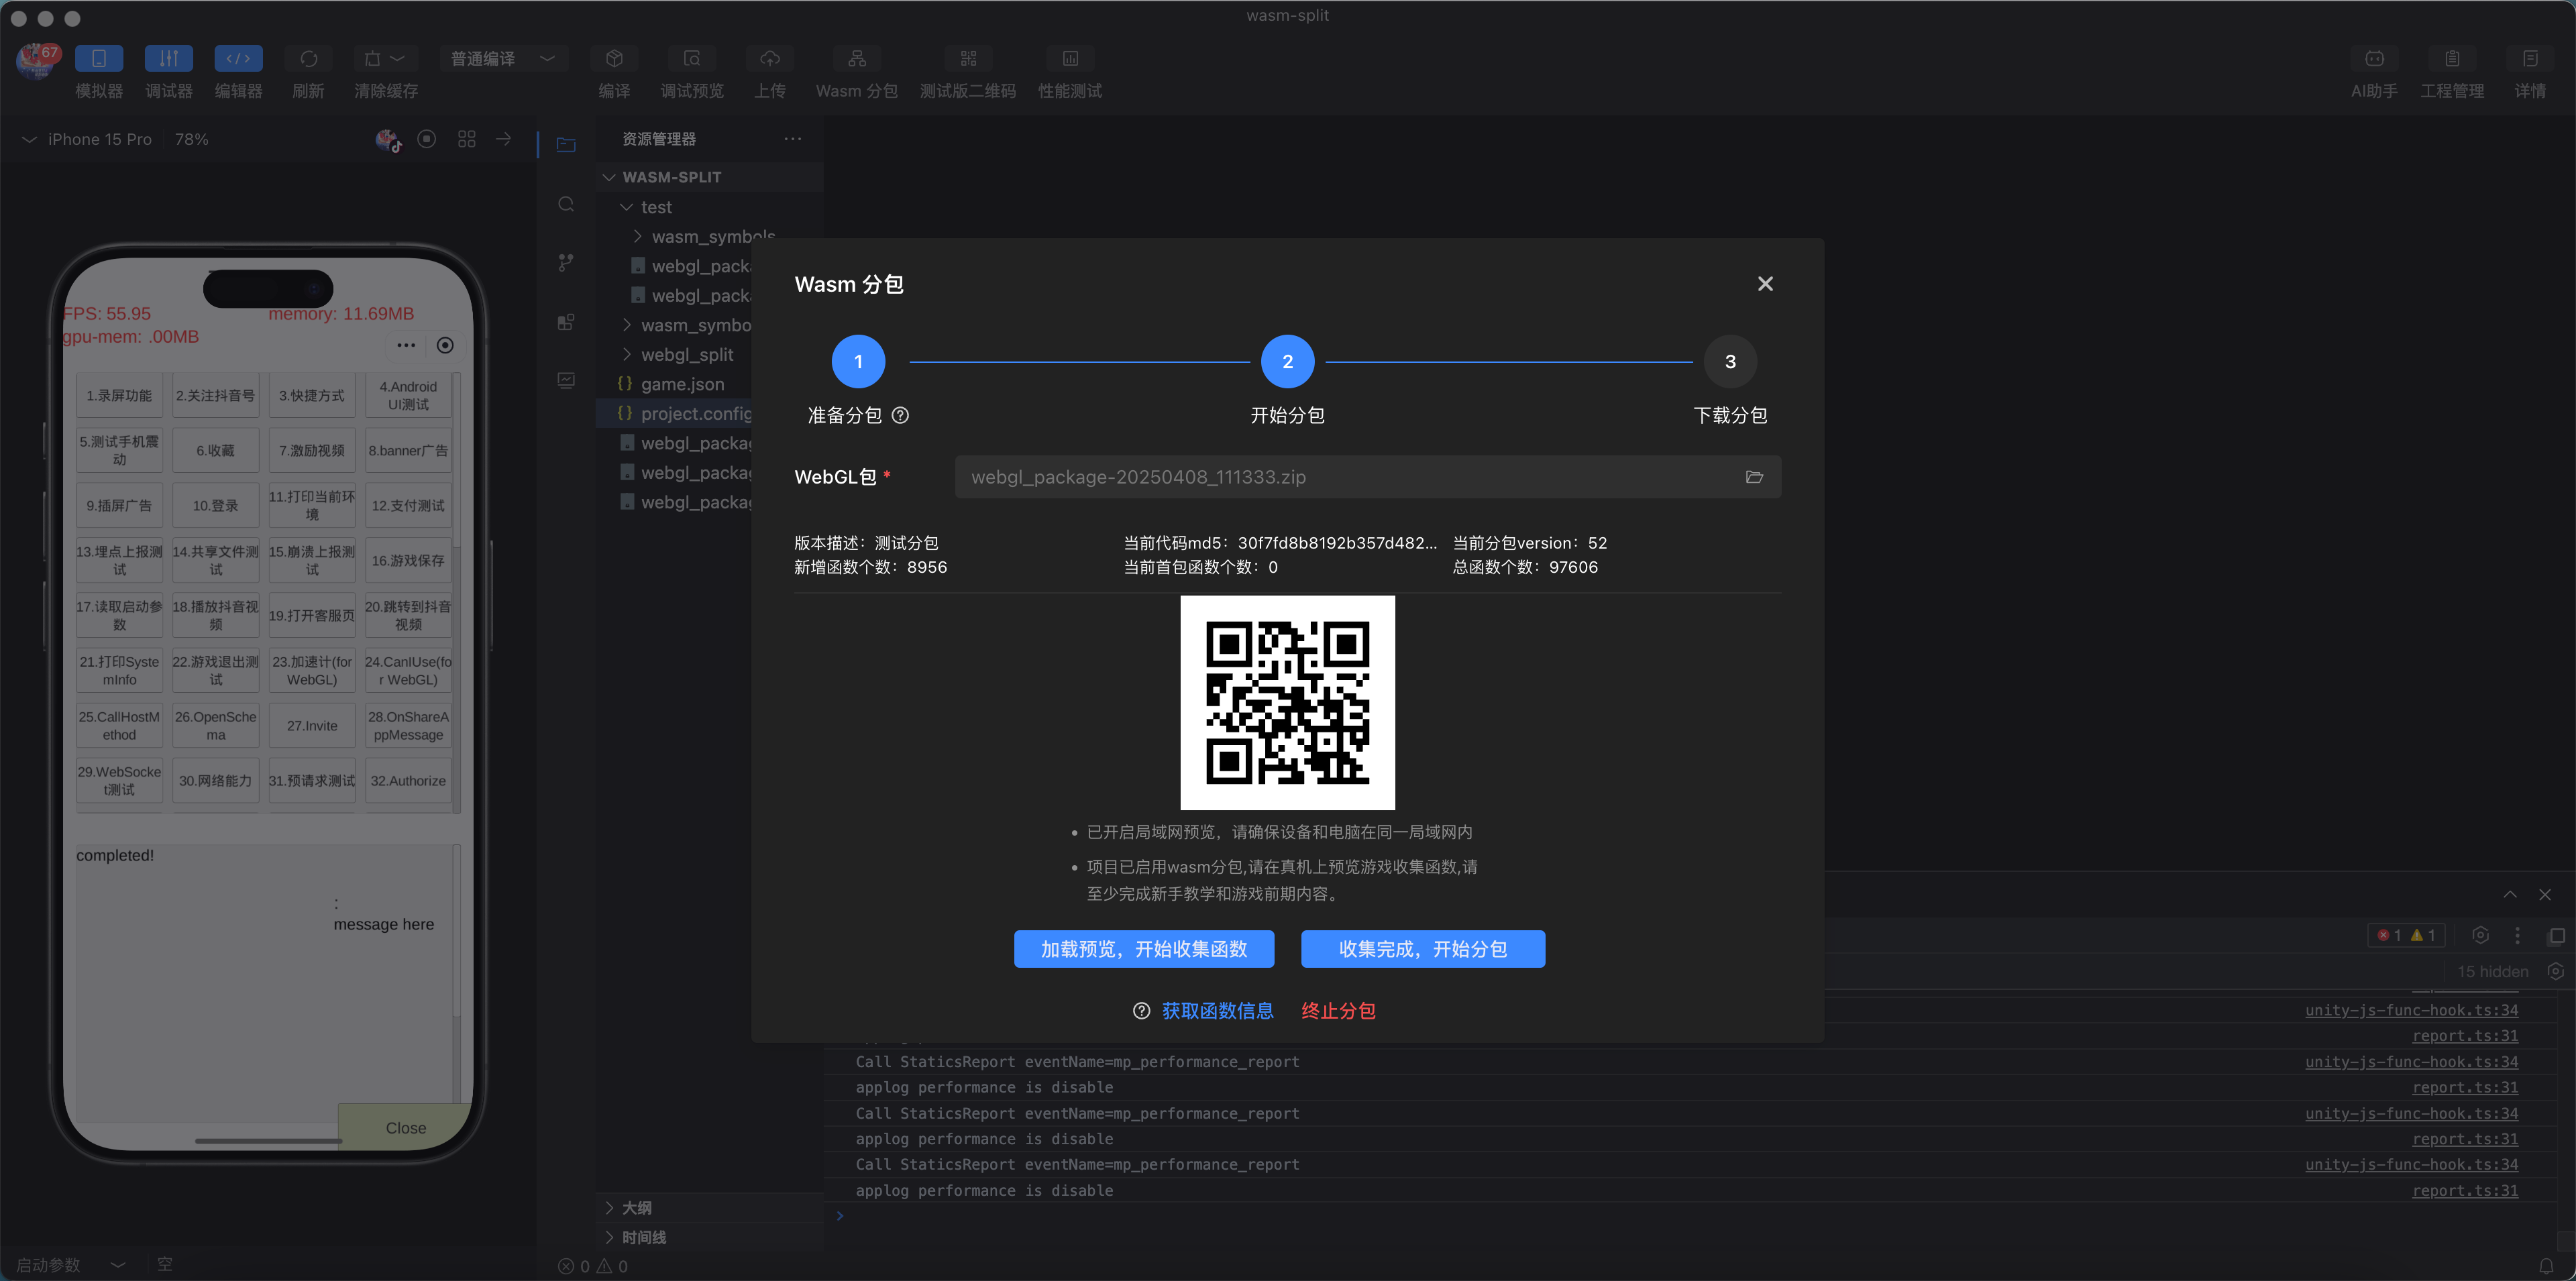The width and height of the screenshot is (2576, 1281).
Task: Toggle the 编辑器 editor panel
Action: click(238, 59)
